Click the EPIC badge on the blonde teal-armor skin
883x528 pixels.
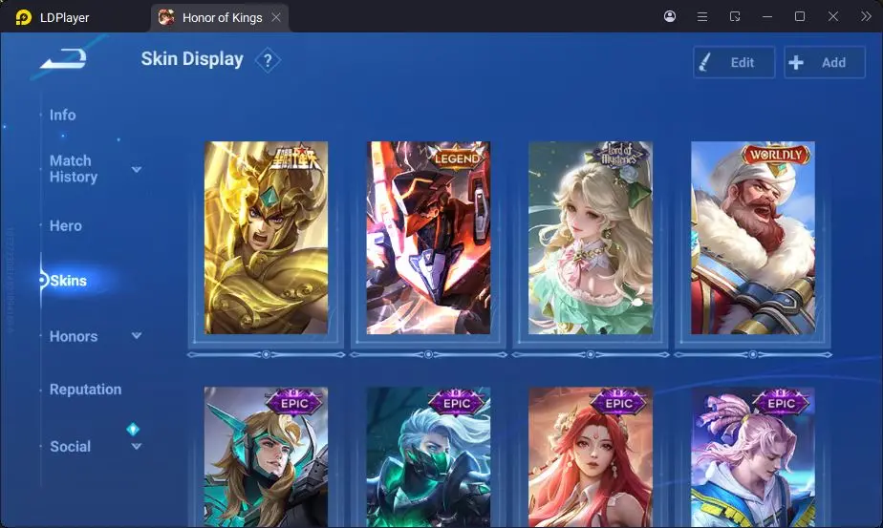click(294, 403)
